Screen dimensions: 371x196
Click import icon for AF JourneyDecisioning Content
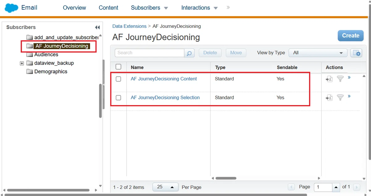[x=329, y=79]
